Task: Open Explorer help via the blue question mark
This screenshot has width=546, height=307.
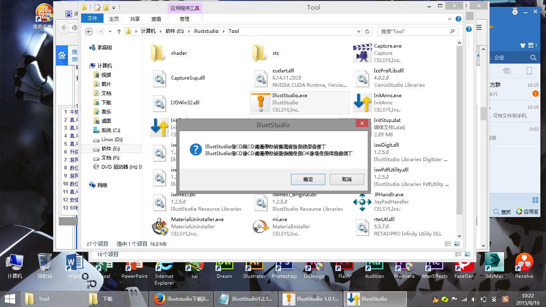Action: pyautogui.click(x=458, y=19)
